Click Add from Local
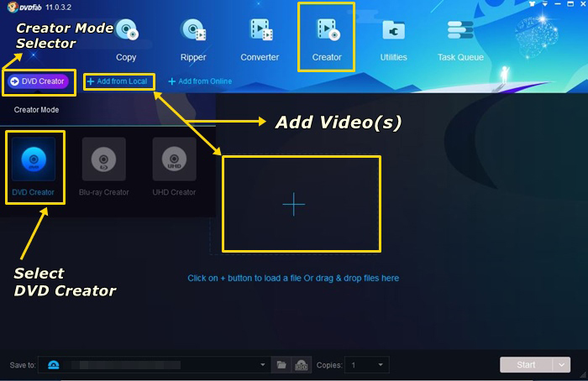 (x=117, y=81)
